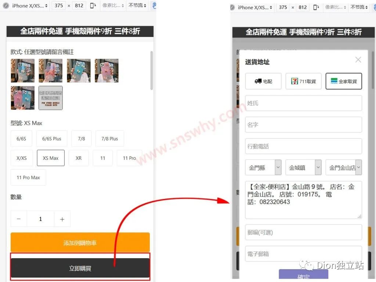The height and width of the screenshot is (282, 376).
Task: Rotate device orientation in the right preview toolbar
Action: tap(316, 7)
